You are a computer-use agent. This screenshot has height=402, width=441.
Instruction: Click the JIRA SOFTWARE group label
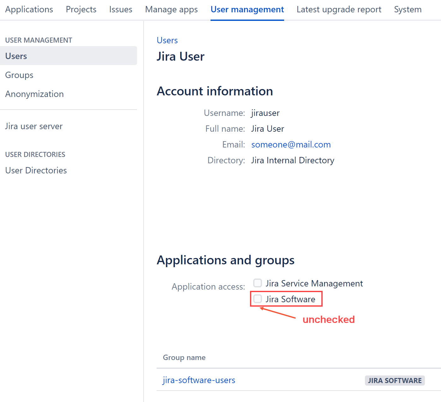[x=395, y=381]
